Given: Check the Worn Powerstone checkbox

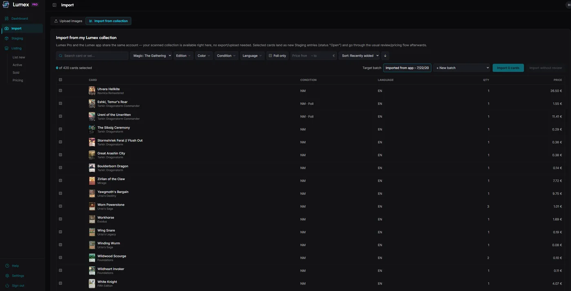Looking at the screenshot, I should tap(60, 206).
